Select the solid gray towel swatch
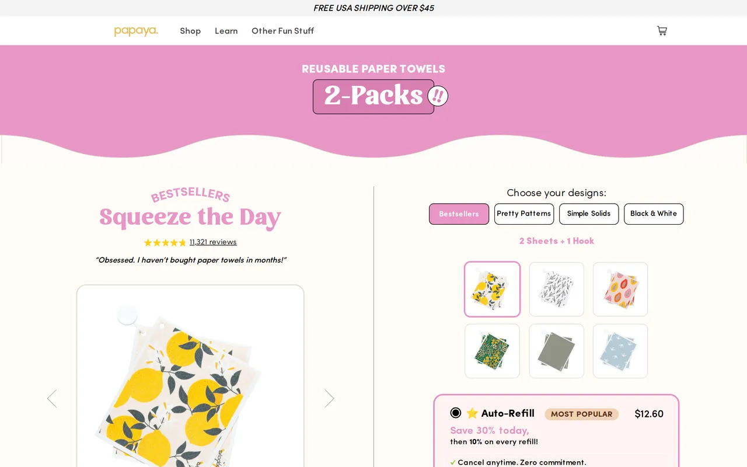 (556, 351)
